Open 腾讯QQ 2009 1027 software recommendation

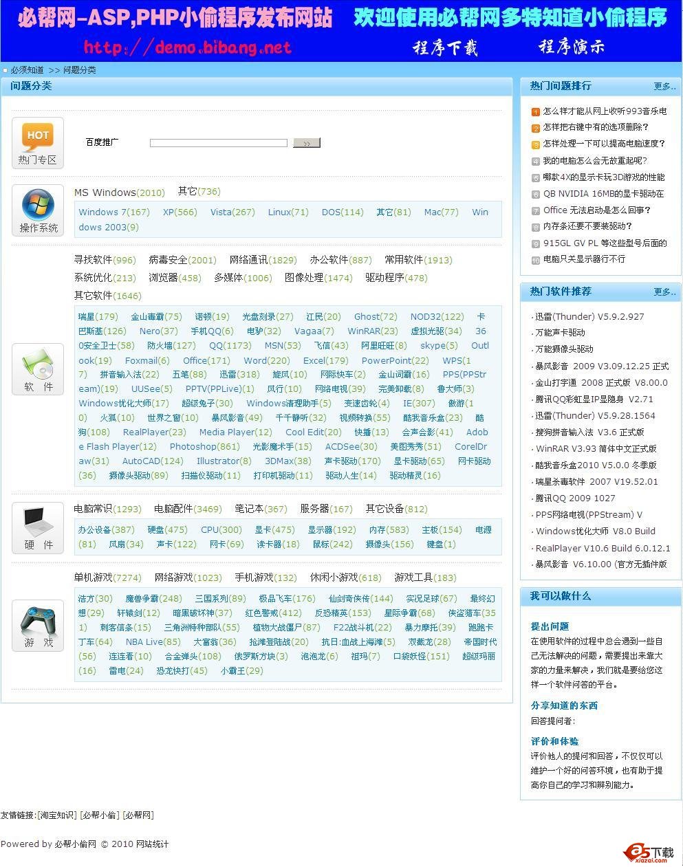tap(575, 498)
